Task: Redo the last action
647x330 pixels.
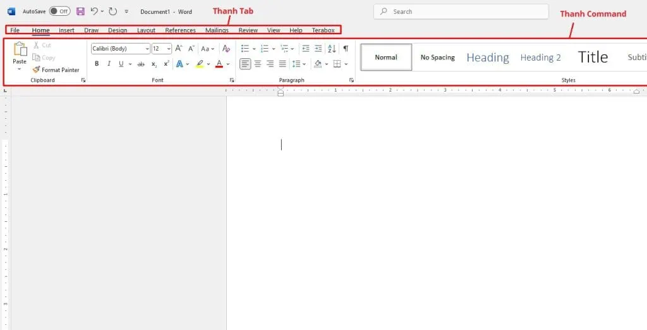Action: pos(112,11)
